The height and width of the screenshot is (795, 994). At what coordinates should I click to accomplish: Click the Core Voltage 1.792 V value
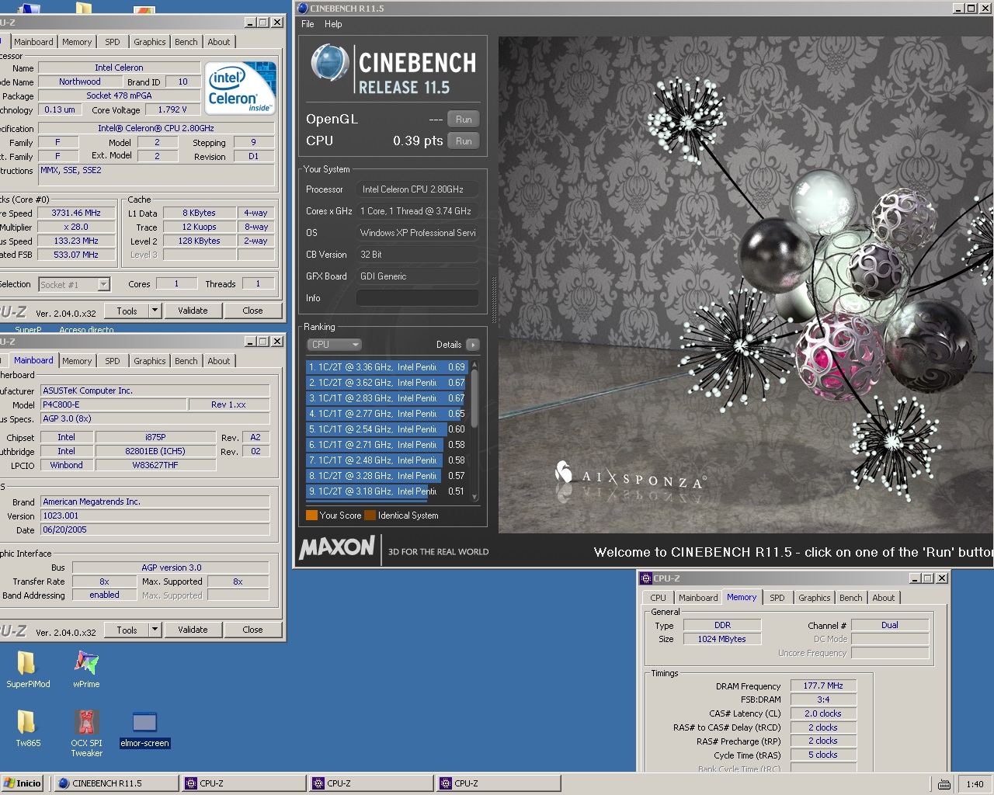point(172,109)
